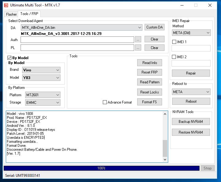
Task: Click the Reset FRP button
Action: click(x=149, y=72)
